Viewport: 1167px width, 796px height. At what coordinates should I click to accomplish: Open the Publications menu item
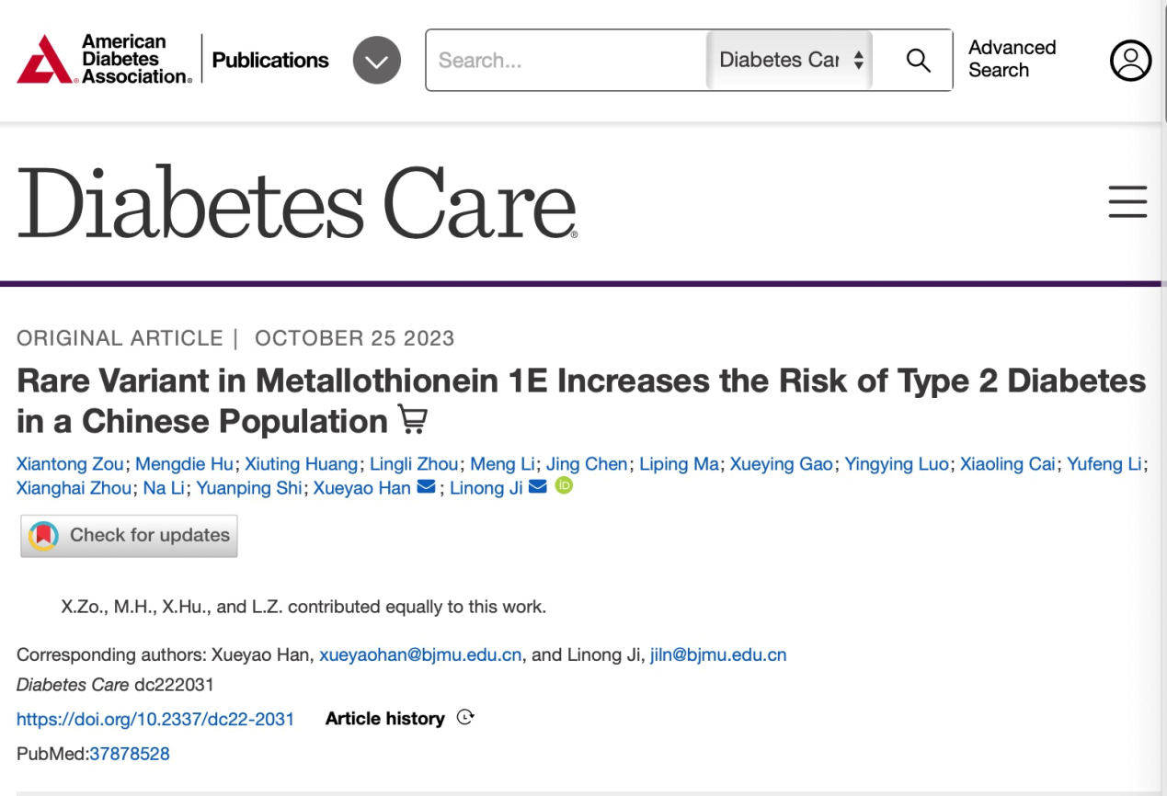click(270, 61)
